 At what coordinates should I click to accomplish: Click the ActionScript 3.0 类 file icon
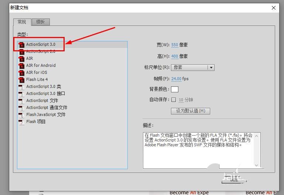coord(21,87)
